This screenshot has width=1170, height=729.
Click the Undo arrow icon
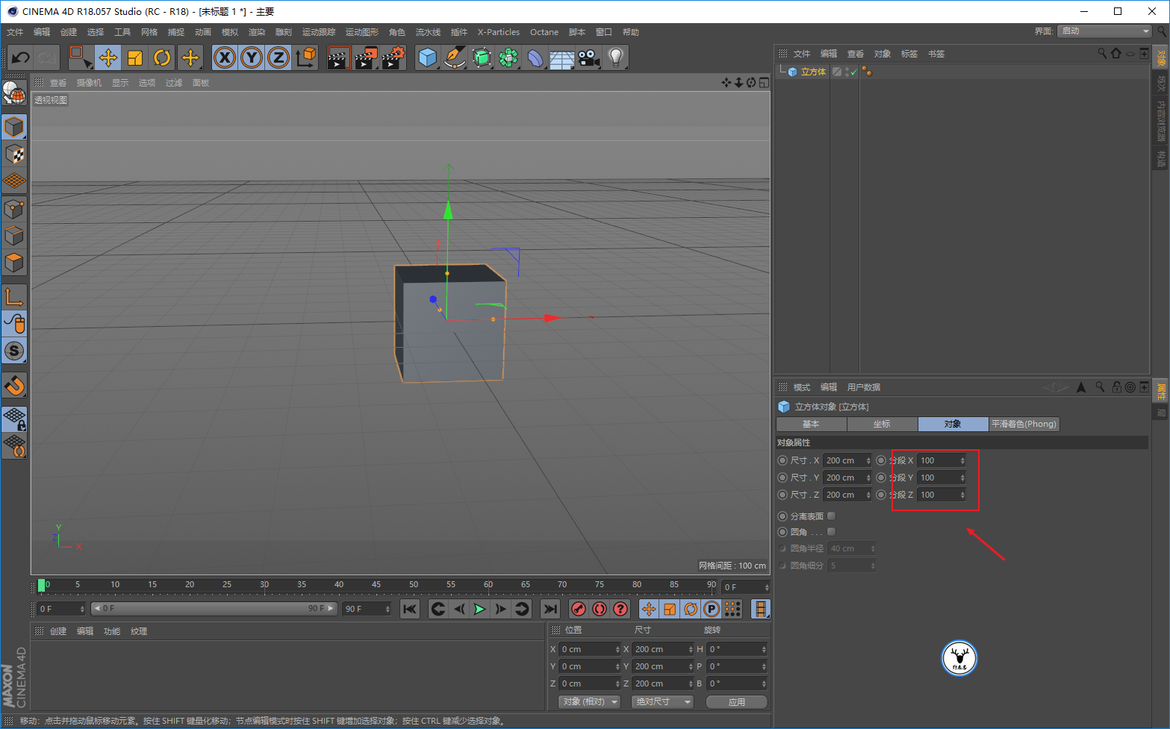(20, 57)
